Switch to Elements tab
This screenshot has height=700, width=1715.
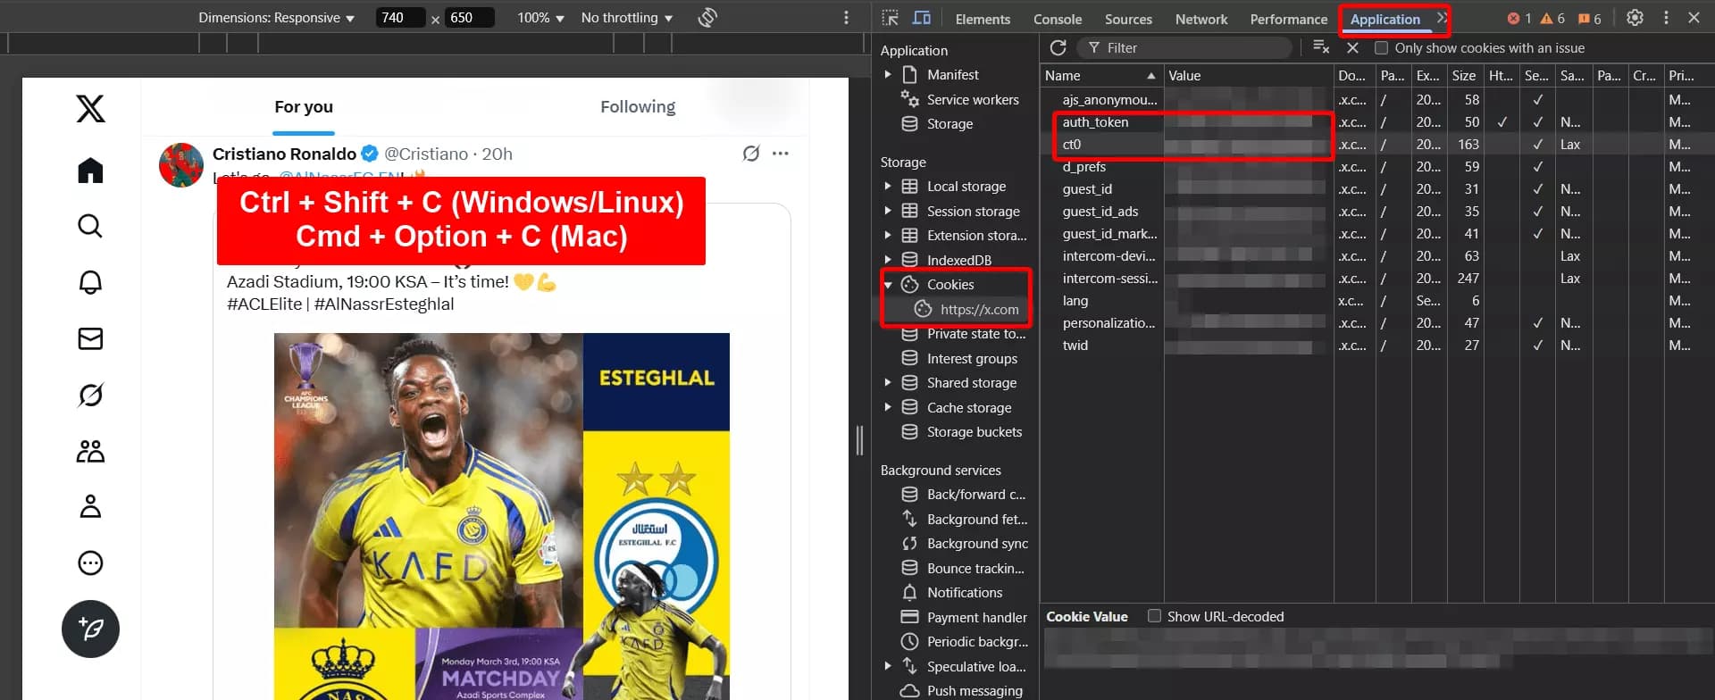click(x=983, y=19)
